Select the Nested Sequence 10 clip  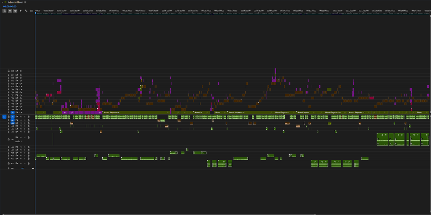[250, 113]
